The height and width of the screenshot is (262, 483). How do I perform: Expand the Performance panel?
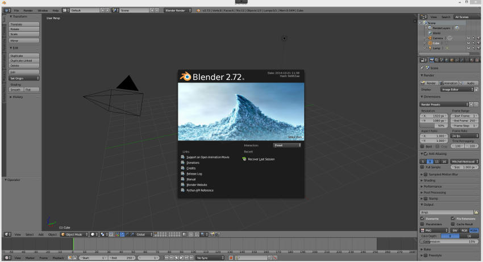click(x=432, y=187)
